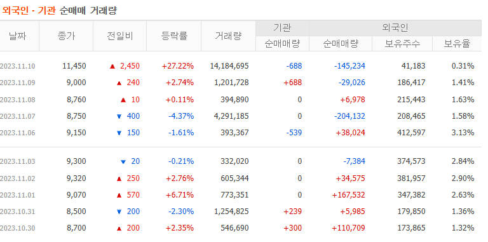Screen dimensions: 488x242
Task: Click the 전일비 column header
Action: tap(120, 36)
